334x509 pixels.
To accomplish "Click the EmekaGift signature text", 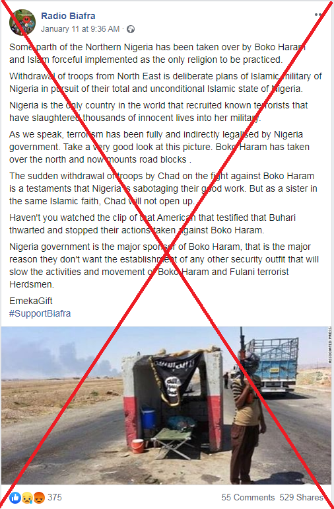I will click(x=31, y=301).
